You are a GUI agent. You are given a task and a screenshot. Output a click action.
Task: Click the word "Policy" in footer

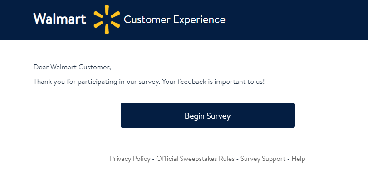coord(142,159)
